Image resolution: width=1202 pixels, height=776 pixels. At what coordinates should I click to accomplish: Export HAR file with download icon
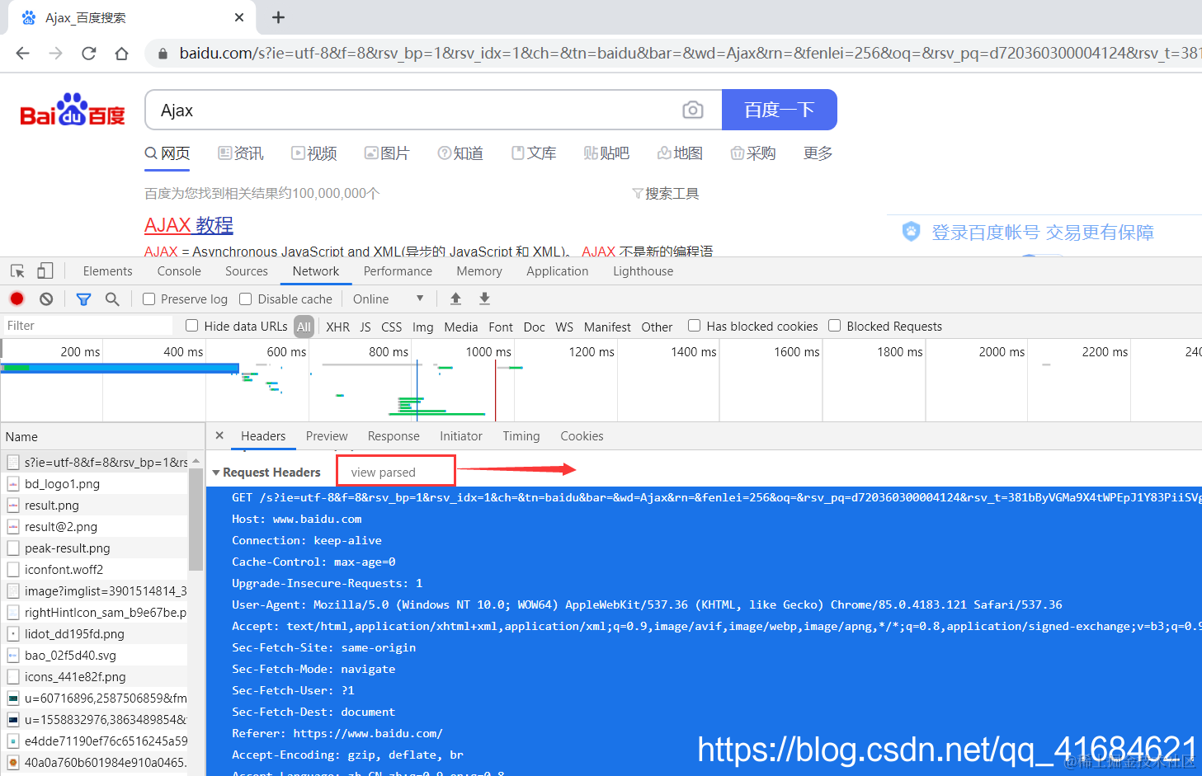pos(484,299)
